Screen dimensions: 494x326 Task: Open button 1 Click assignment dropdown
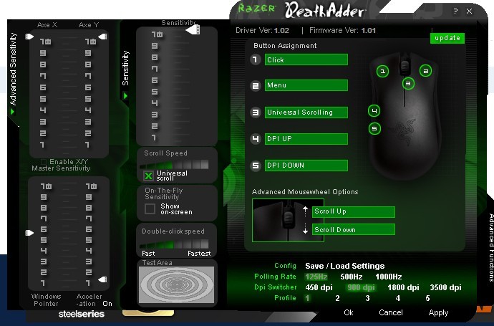coord(306,59)
